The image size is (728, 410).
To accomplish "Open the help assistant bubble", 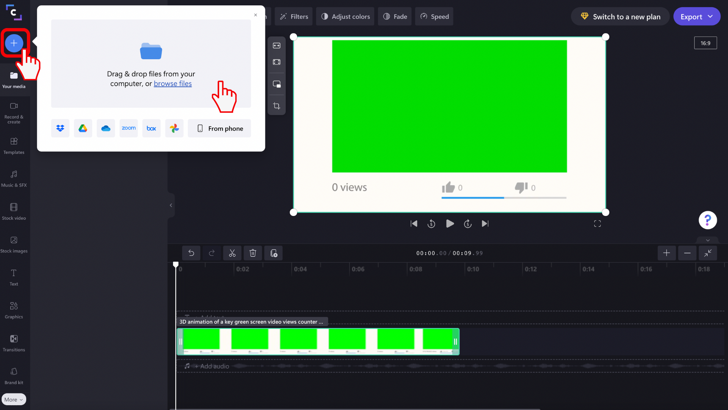I will (x=708, y=220).
